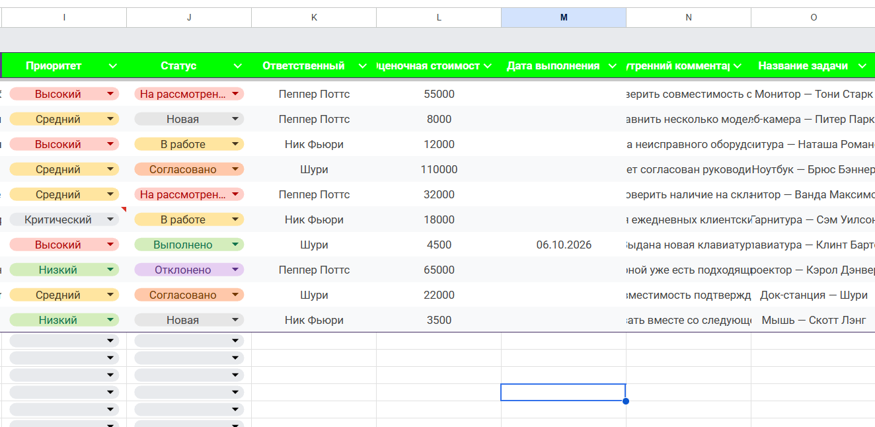This screenshot has width=875, height=427.
Task: Click the 4500 cost cell
Action: coord(439,245)
